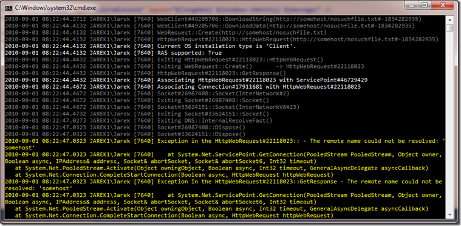Click 'Exiting Socket#26987408::Socket()' line
The height and width of the screenshot is (226, 461).
[x=137, y=100]
